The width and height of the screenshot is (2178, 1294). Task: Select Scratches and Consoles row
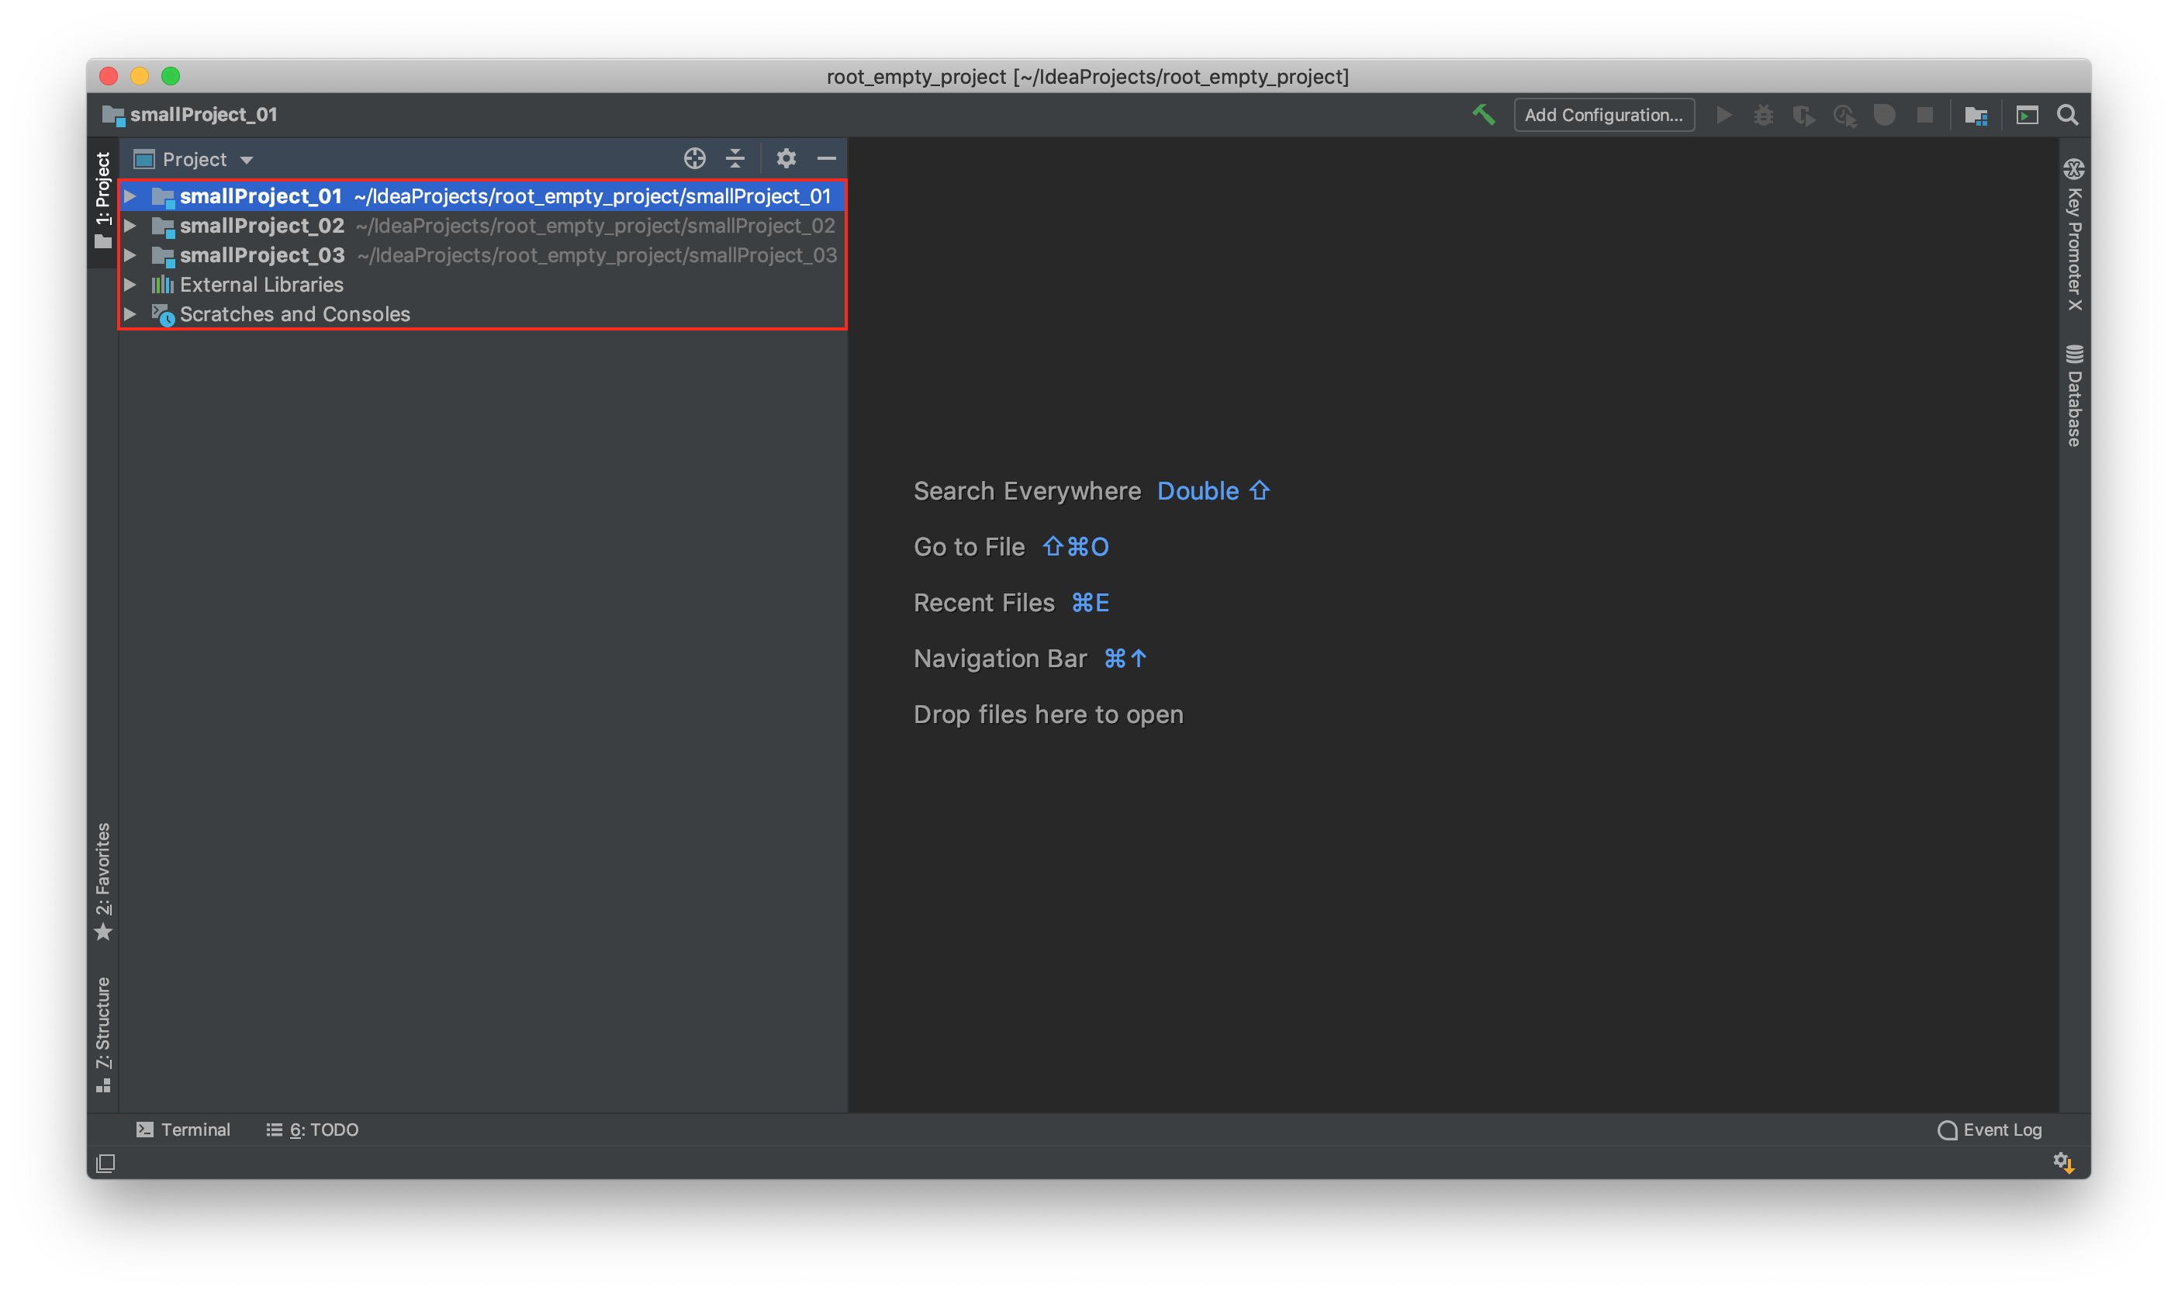point(482,314)
